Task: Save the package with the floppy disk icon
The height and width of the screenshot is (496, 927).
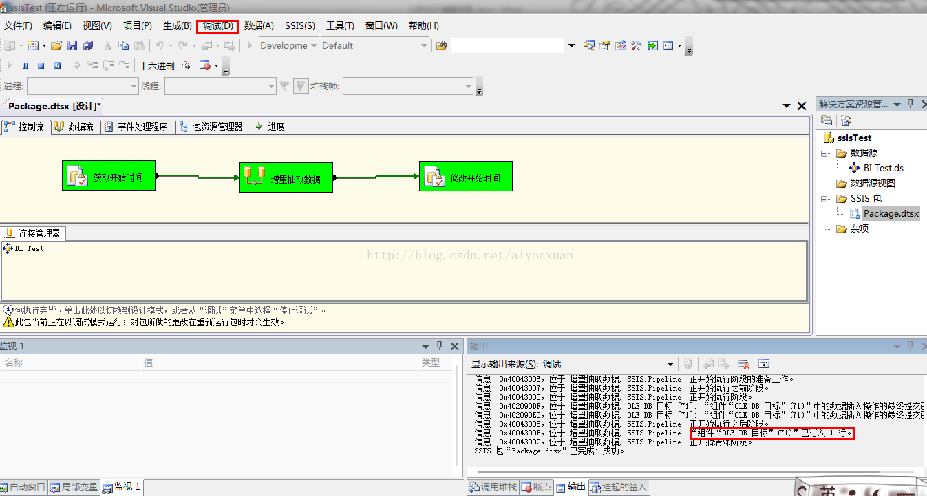Action: point(72,46)
